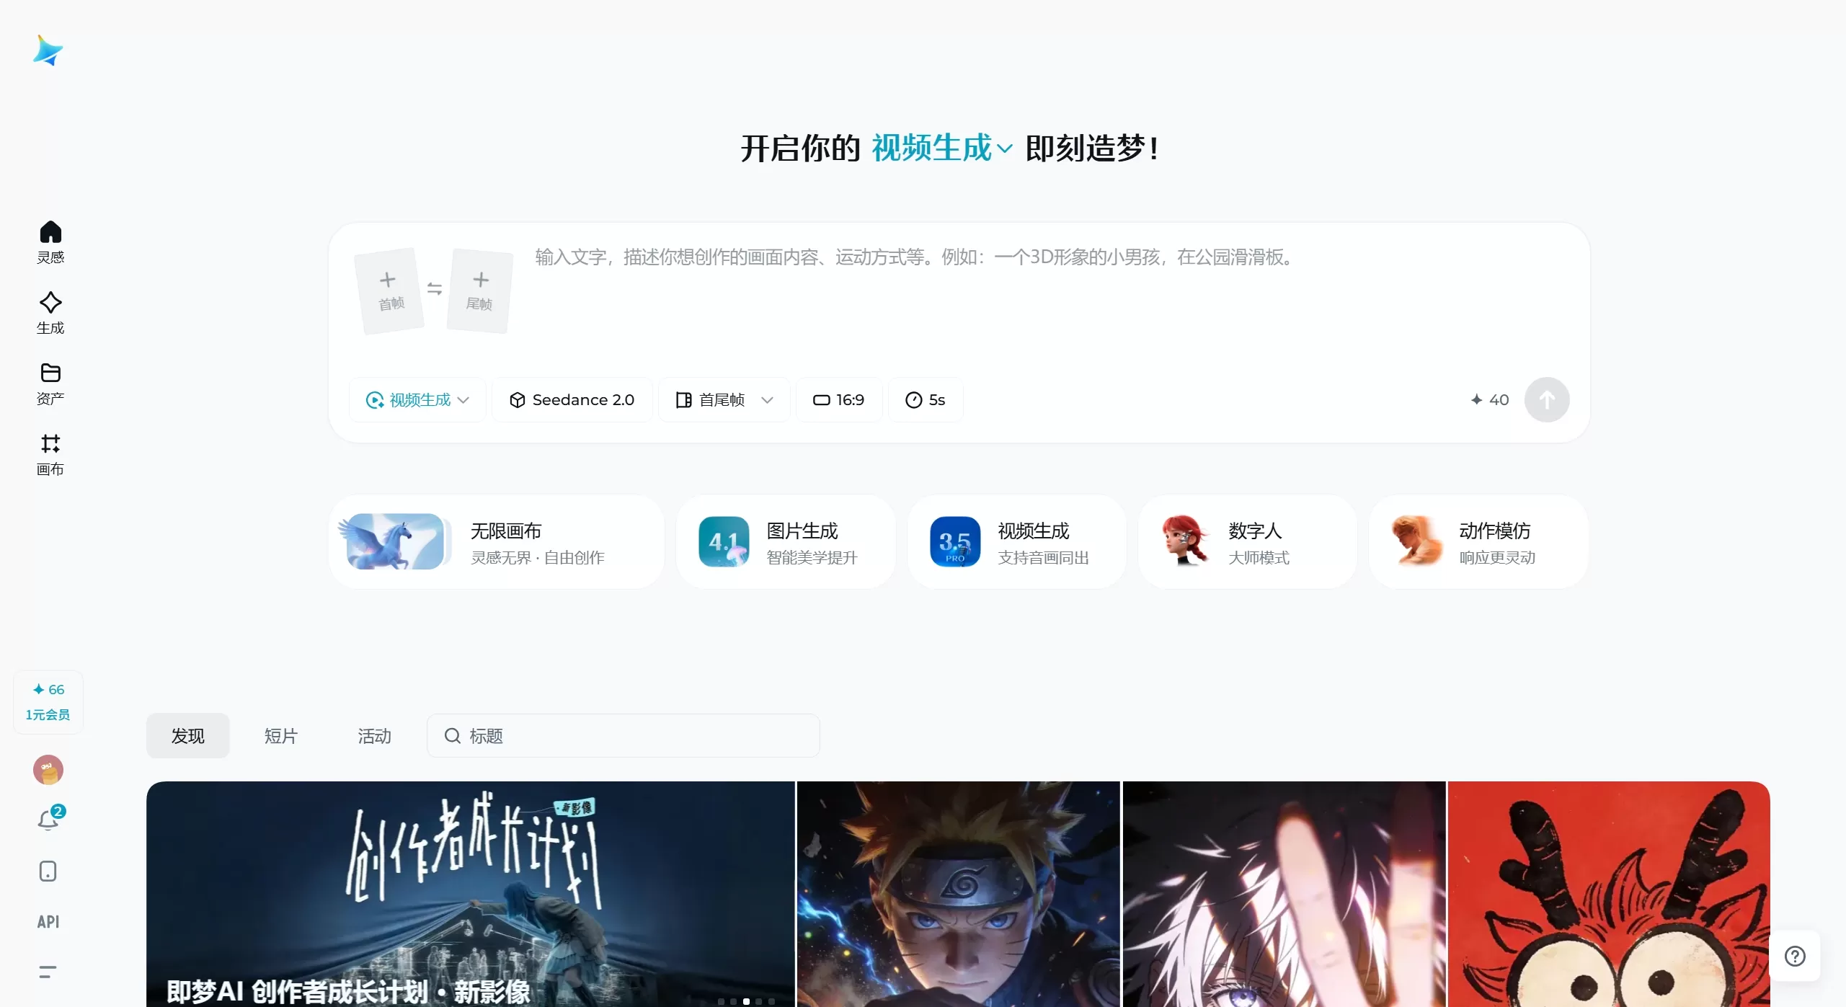
Task: Click the 40 credits cost indicator
Action: pos(1489,399)
